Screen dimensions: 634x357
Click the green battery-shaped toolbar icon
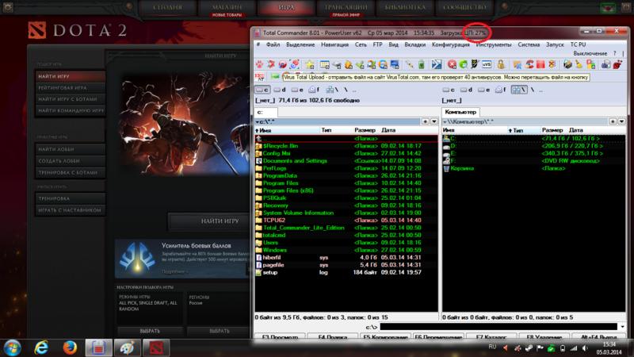tap(422, 64)
